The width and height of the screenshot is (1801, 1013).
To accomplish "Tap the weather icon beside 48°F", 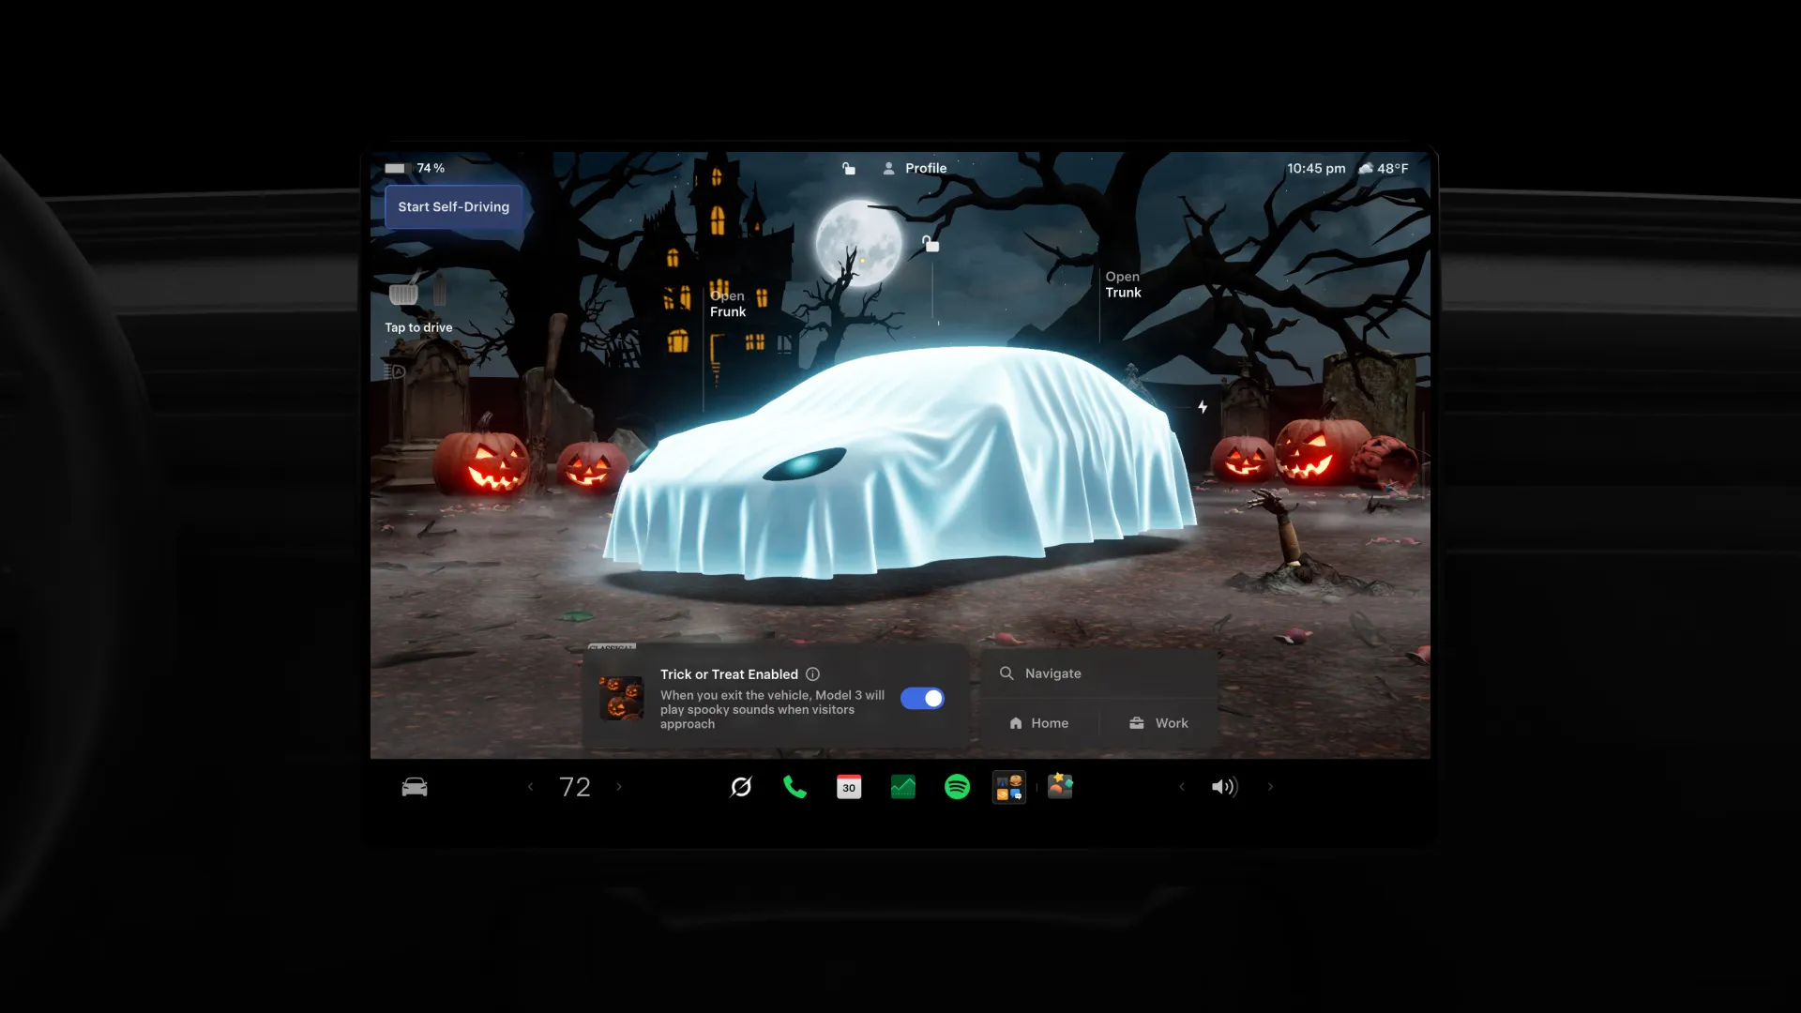I will (x=1366, y=168).
